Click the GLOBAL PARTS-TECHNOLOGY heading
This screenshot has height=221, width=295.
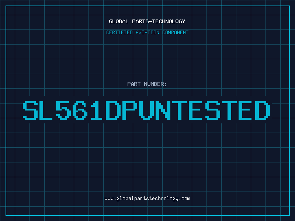coord(147,21)
